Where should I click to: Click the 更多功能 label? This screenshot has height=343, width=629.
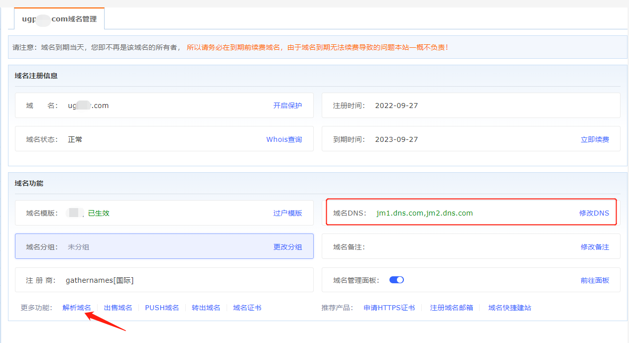(36, 308)
